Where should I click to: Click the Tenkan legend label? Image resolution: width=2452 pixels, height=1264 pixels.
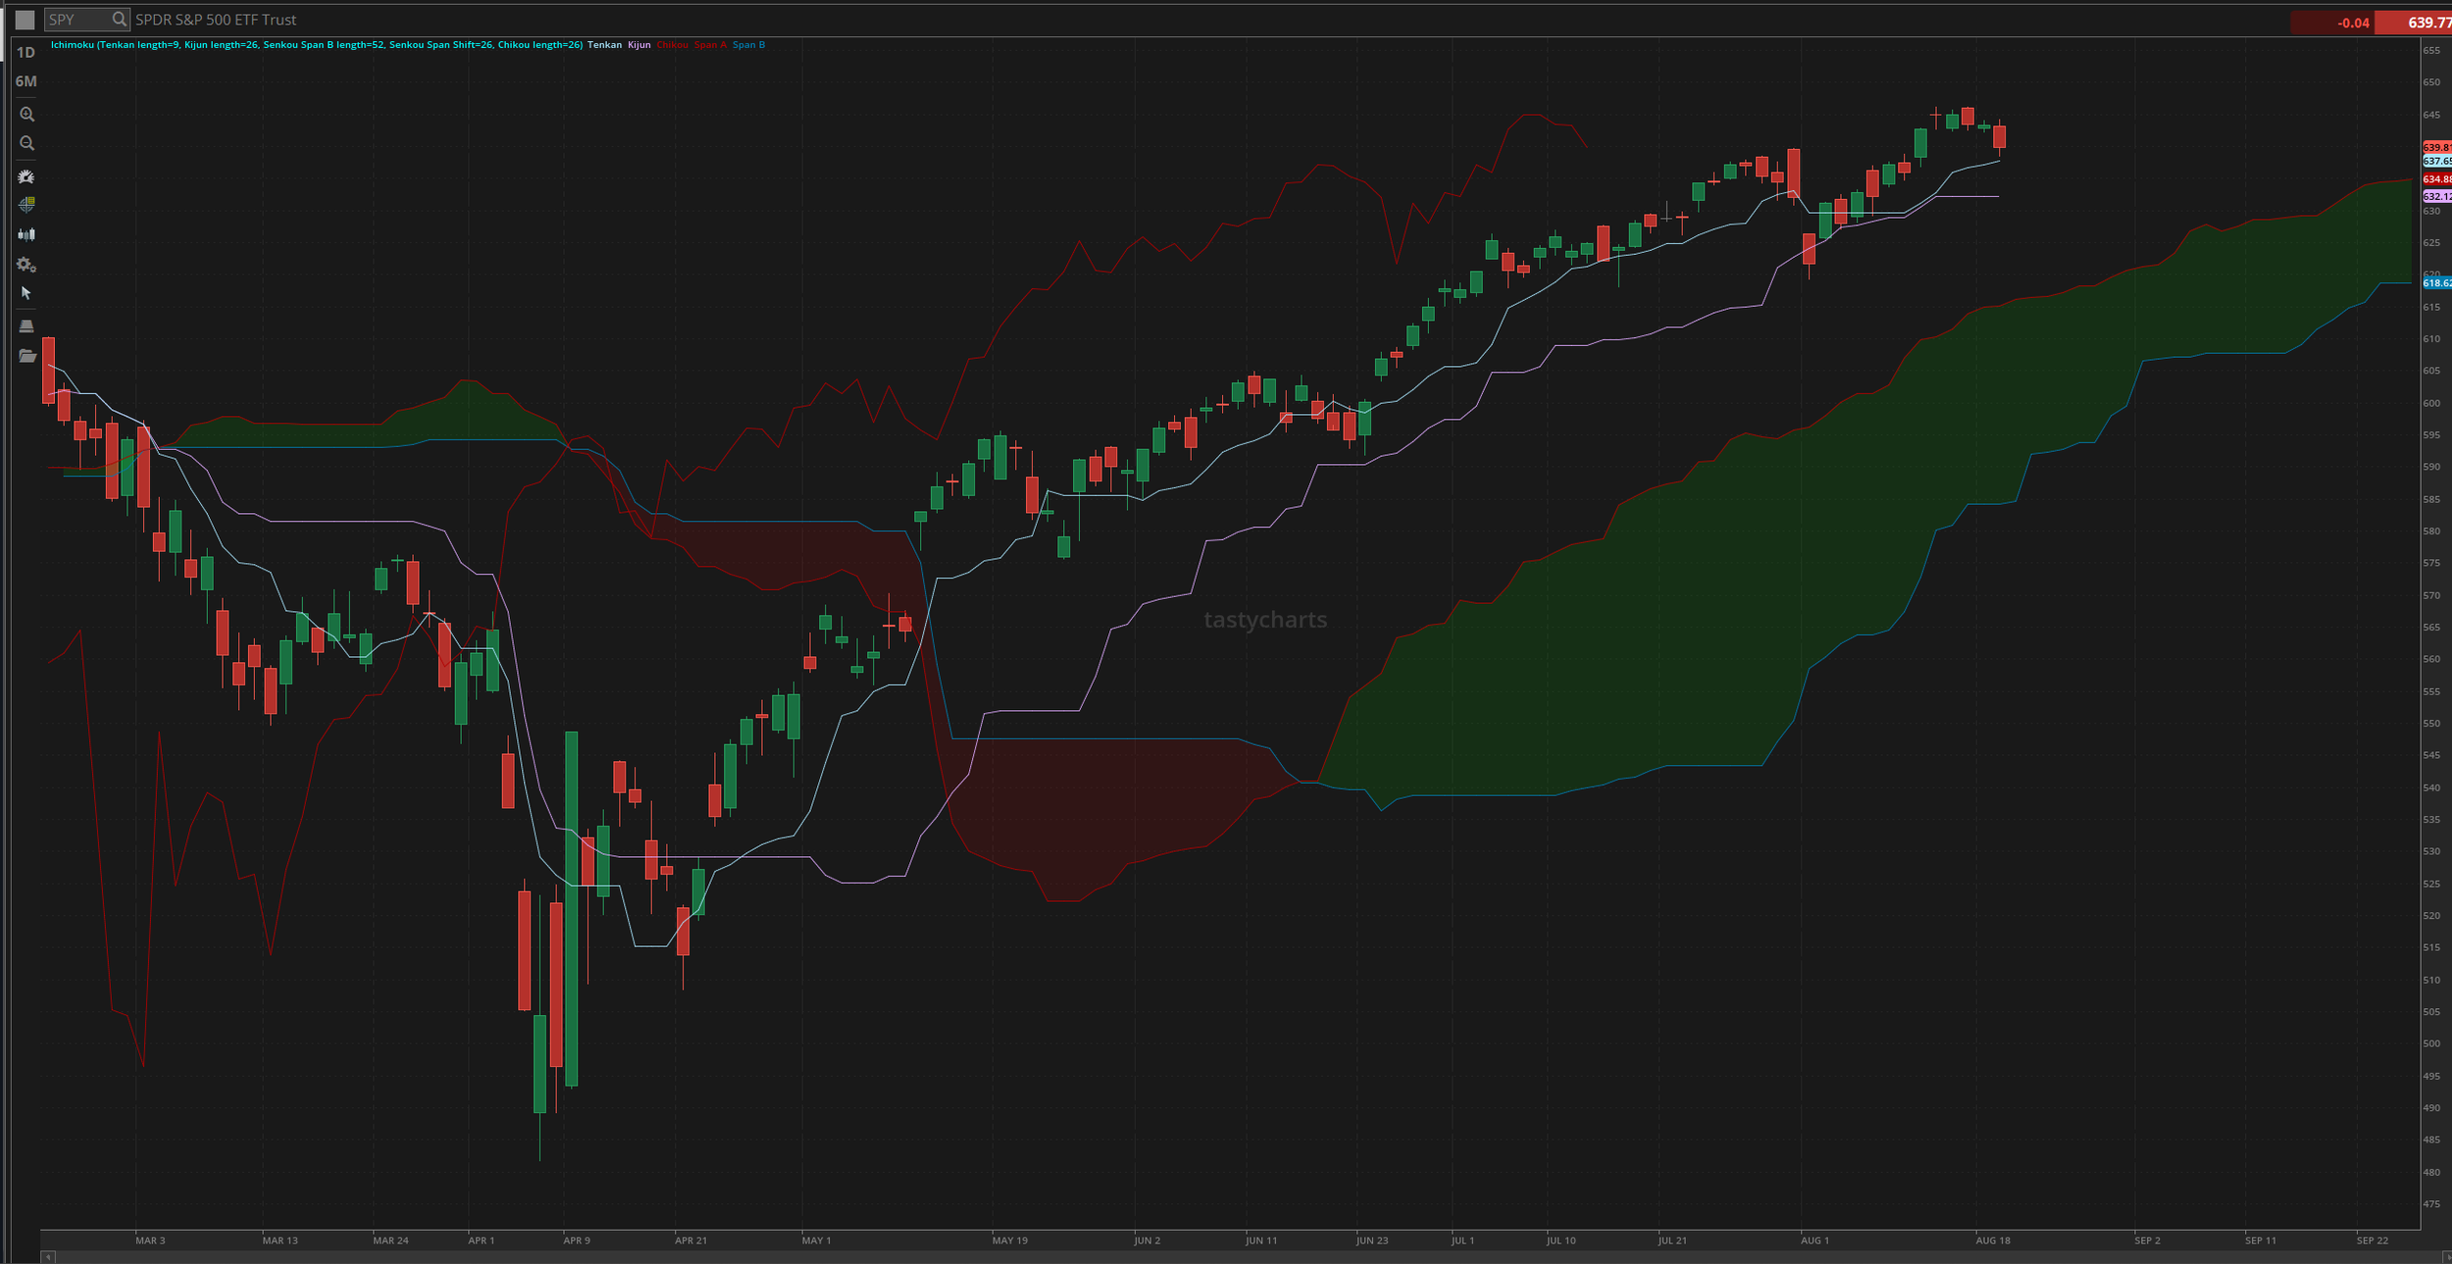click(604, 45)
